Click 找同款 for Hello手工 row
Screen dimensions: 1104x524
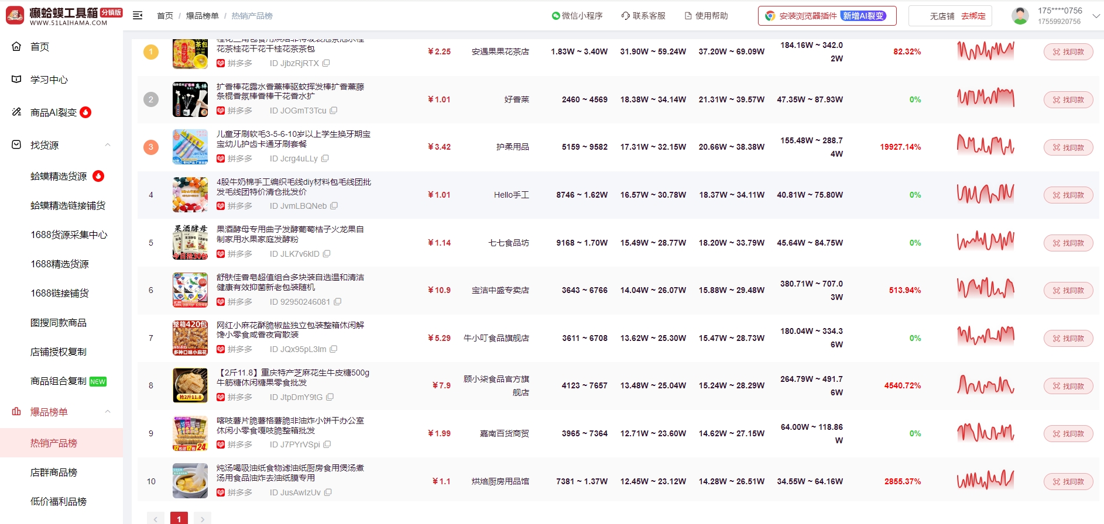coord(1068,195)
